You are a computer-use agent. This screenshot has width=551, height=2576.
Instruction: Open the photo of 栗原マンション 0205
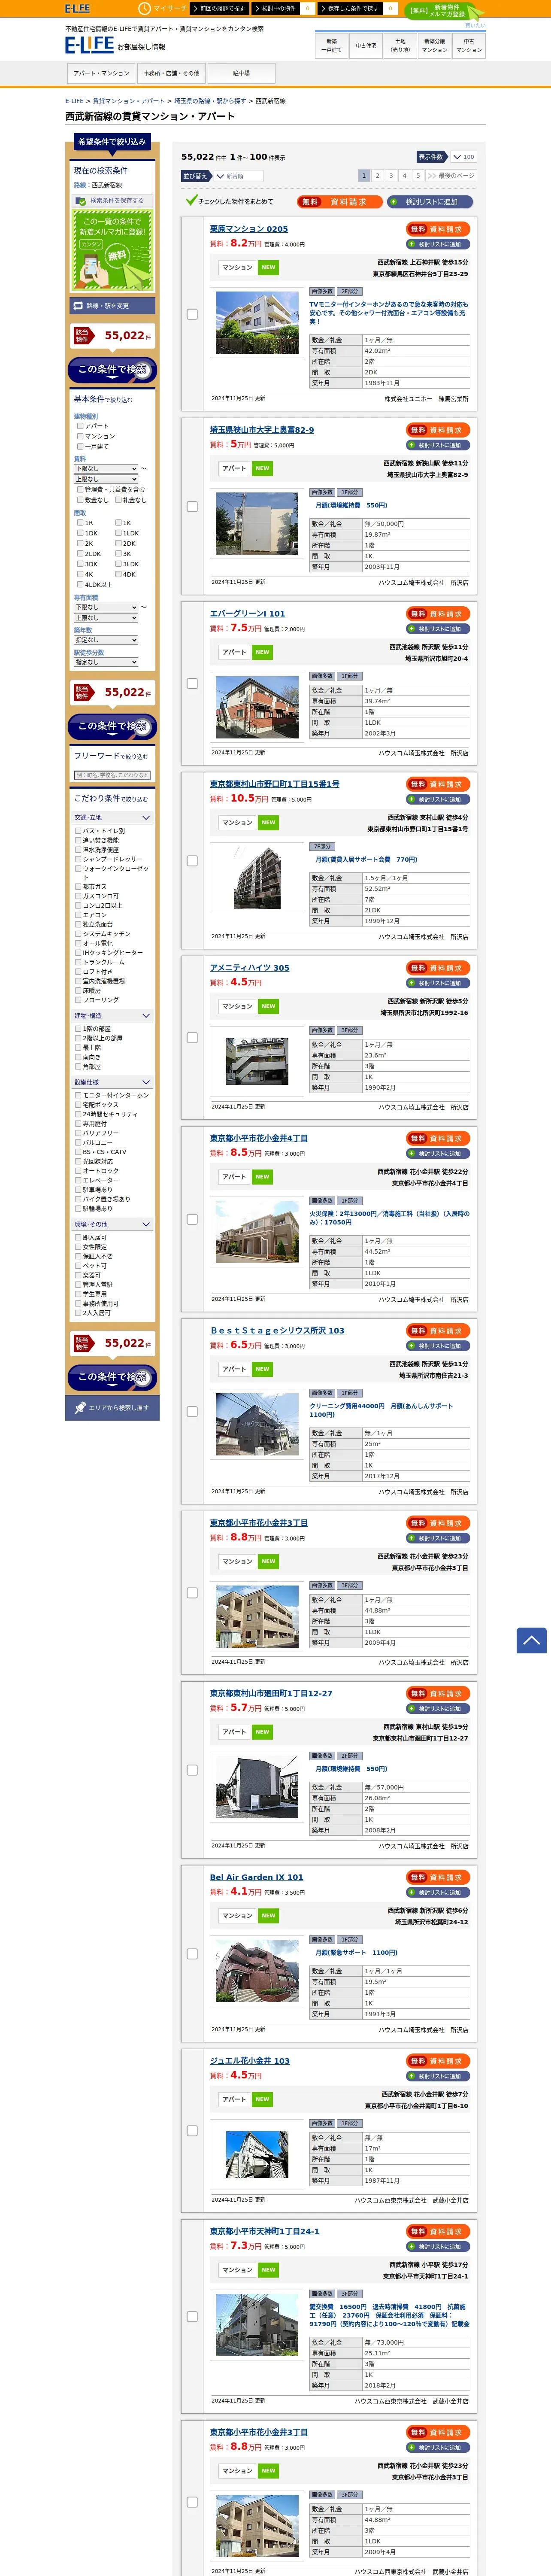257,322
